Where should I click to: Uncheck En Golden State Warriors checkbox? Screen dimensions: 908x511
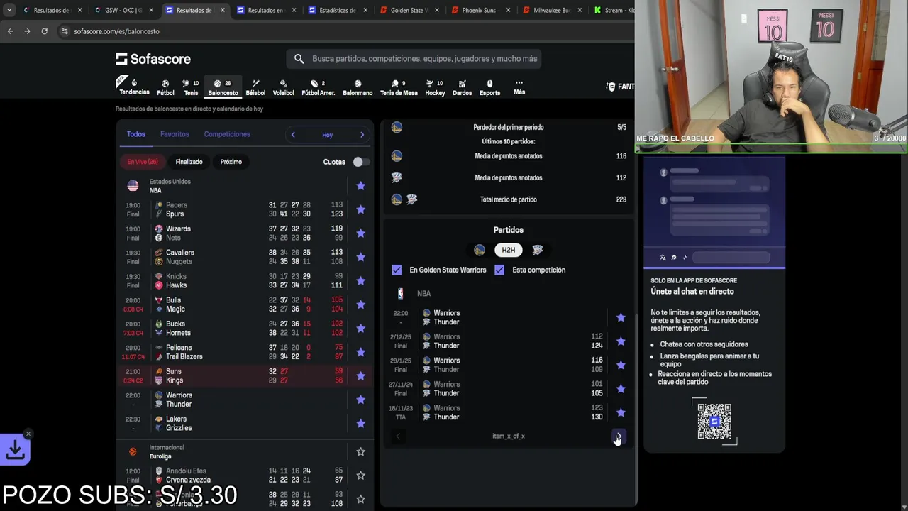(x=397, y=270)
